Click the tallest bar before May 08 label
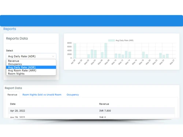The image size is (183, 137). tap(106, 50)
